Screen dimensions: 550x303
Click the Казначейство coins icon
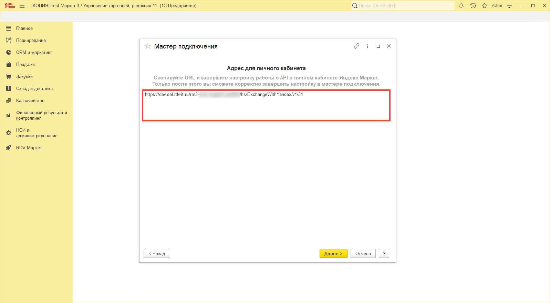pos(9,101)
